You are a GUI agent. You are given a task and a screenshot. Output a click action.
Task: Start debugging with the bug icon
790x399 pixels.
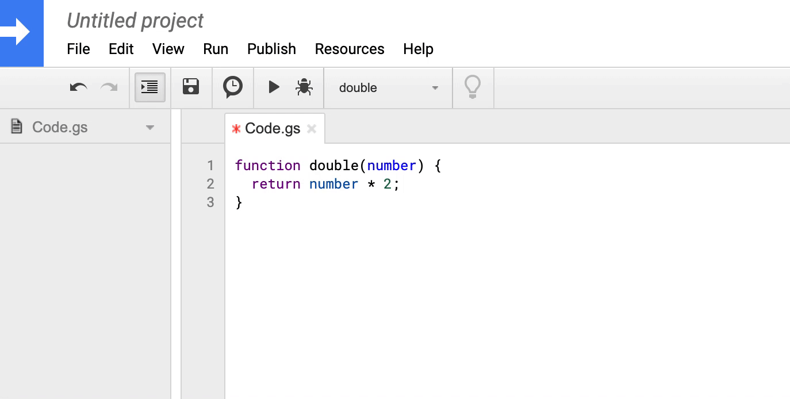point(304,87)
